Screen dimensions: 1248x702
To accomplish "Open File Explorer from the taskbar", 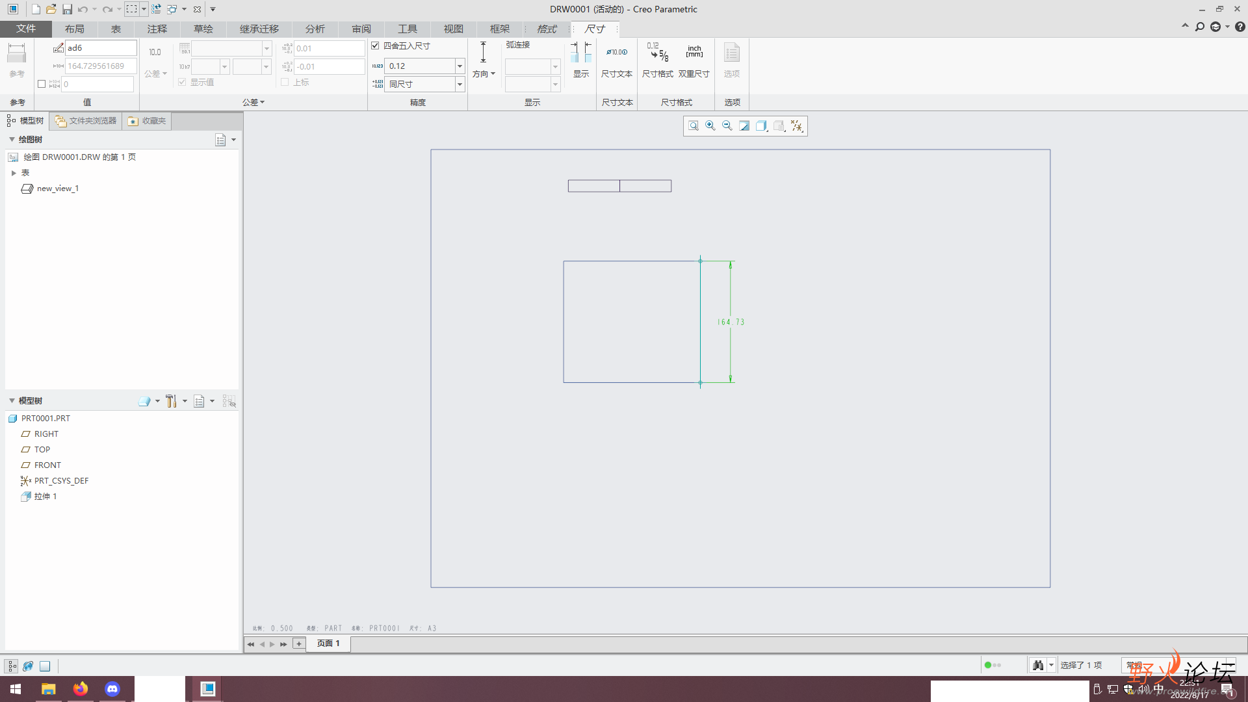I will point(49,689).
